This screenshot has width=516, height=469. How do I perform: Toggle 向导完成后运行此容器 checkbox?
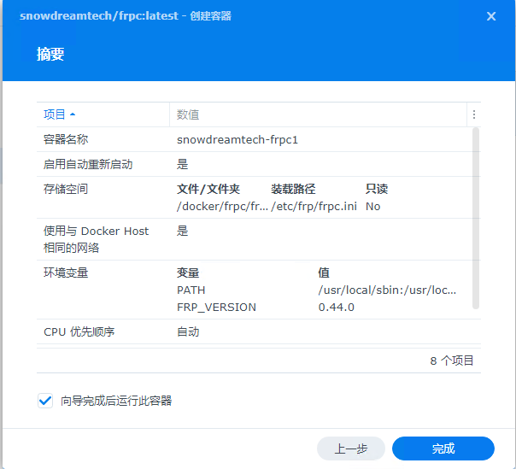45,401
